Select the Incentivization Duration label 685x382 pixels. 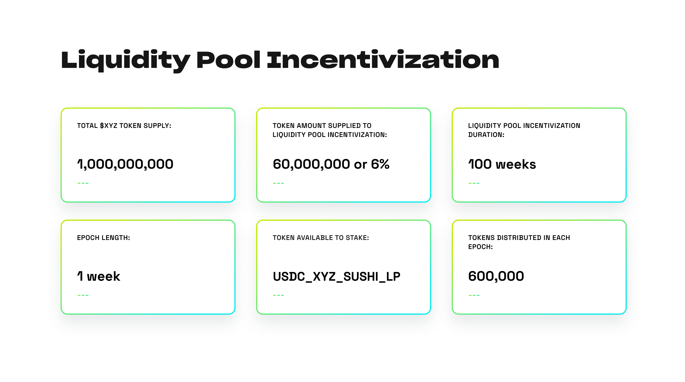click(524, 130)
